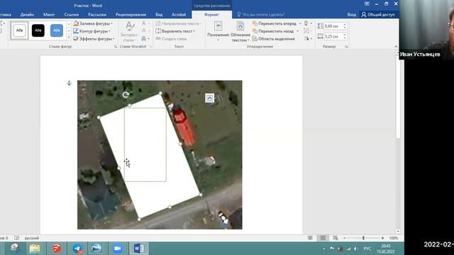The image size is (454, 255).
Task: Open layout options icon near shape
Action: point(209,98)
